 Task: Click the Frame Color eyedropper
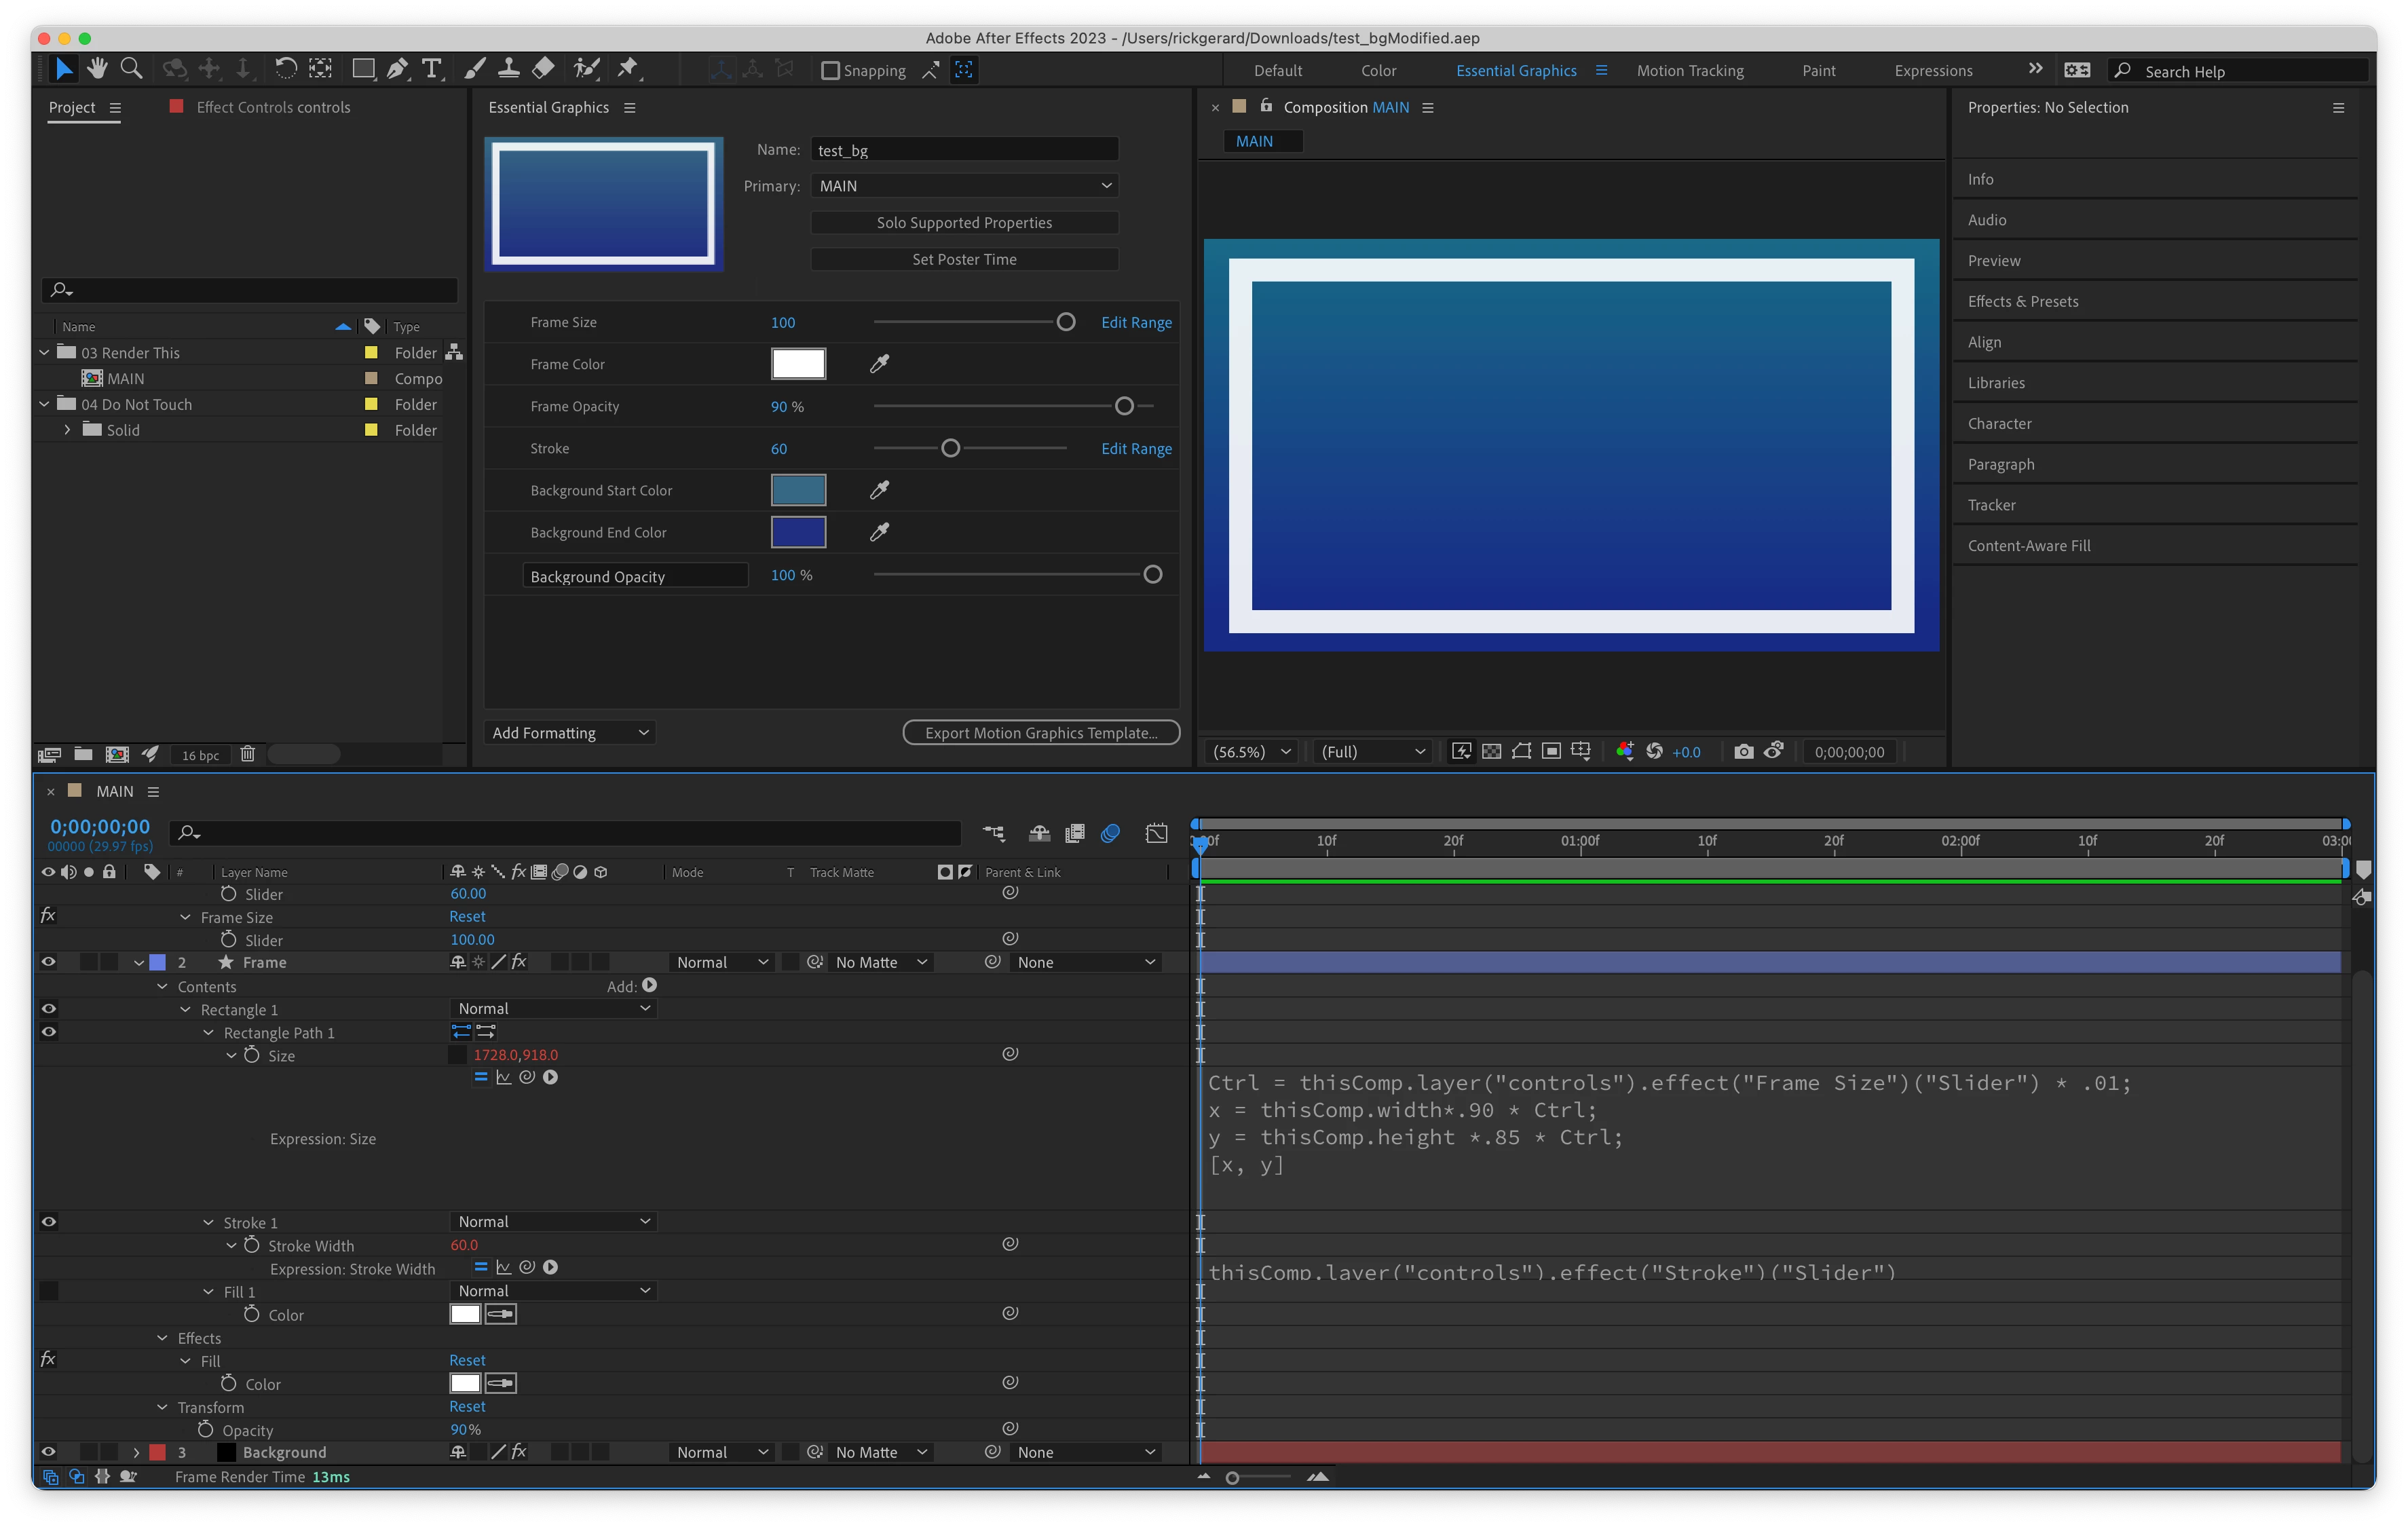tap(879, 364)
